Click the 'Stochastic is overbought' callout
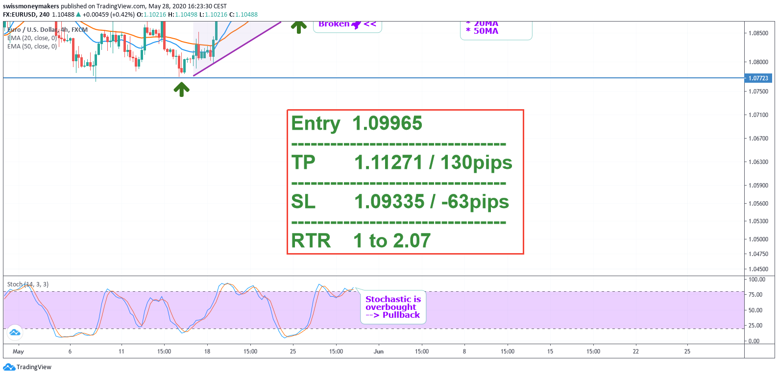The height and width of the screenshot is (376, 778). tap(393, 307)
